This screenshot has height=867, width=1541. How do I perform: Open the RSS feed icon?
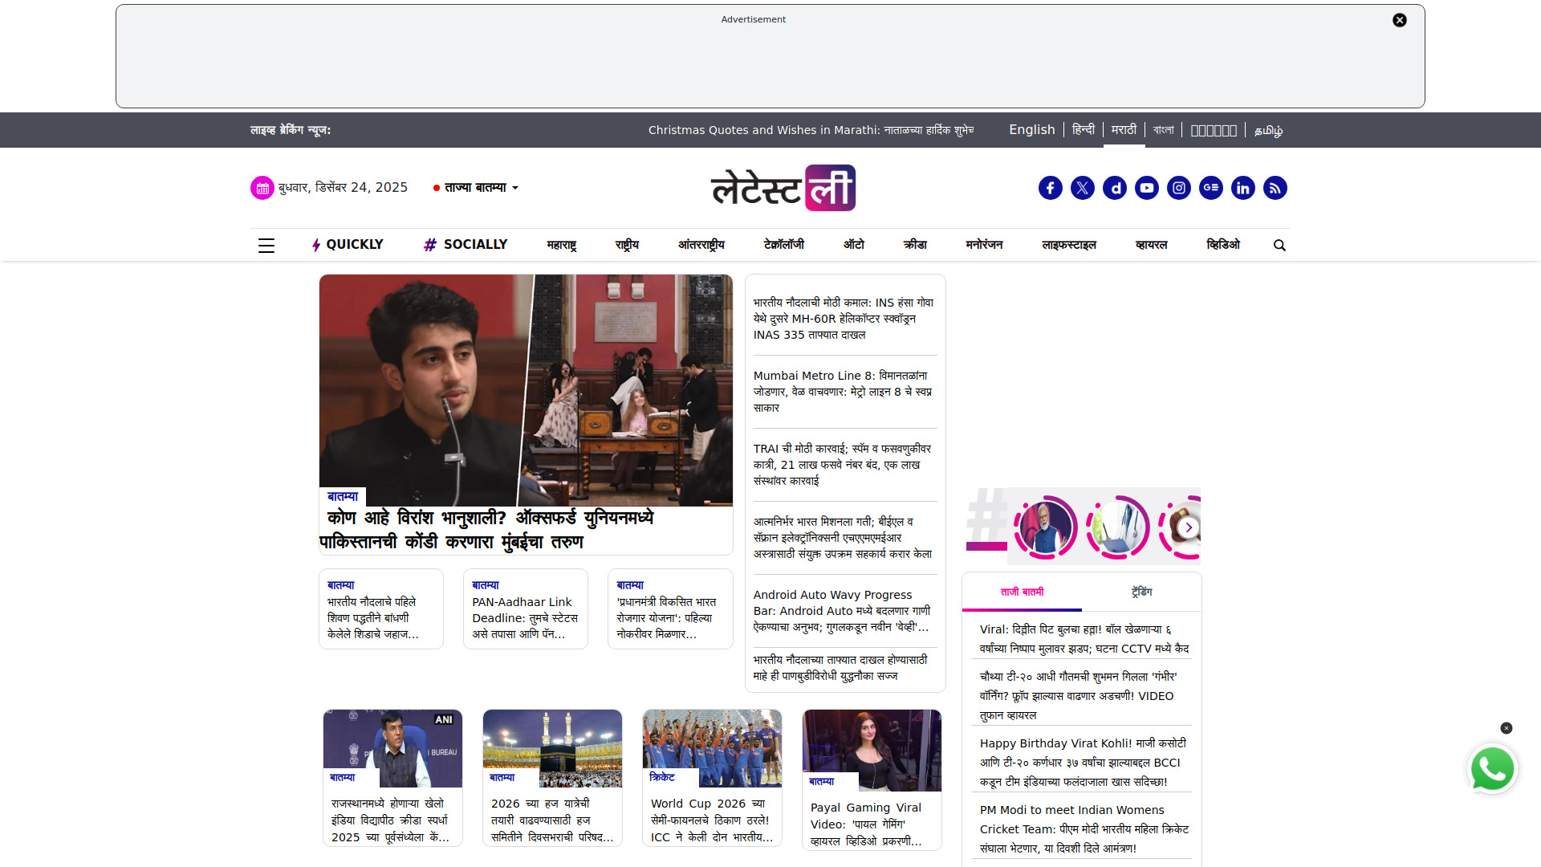click(1275, 188)
